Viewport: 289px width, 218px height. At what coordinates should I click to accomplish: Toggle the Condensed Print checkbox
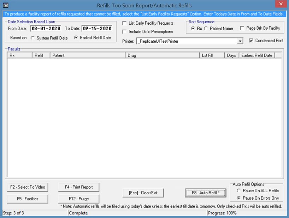(251, 41)
